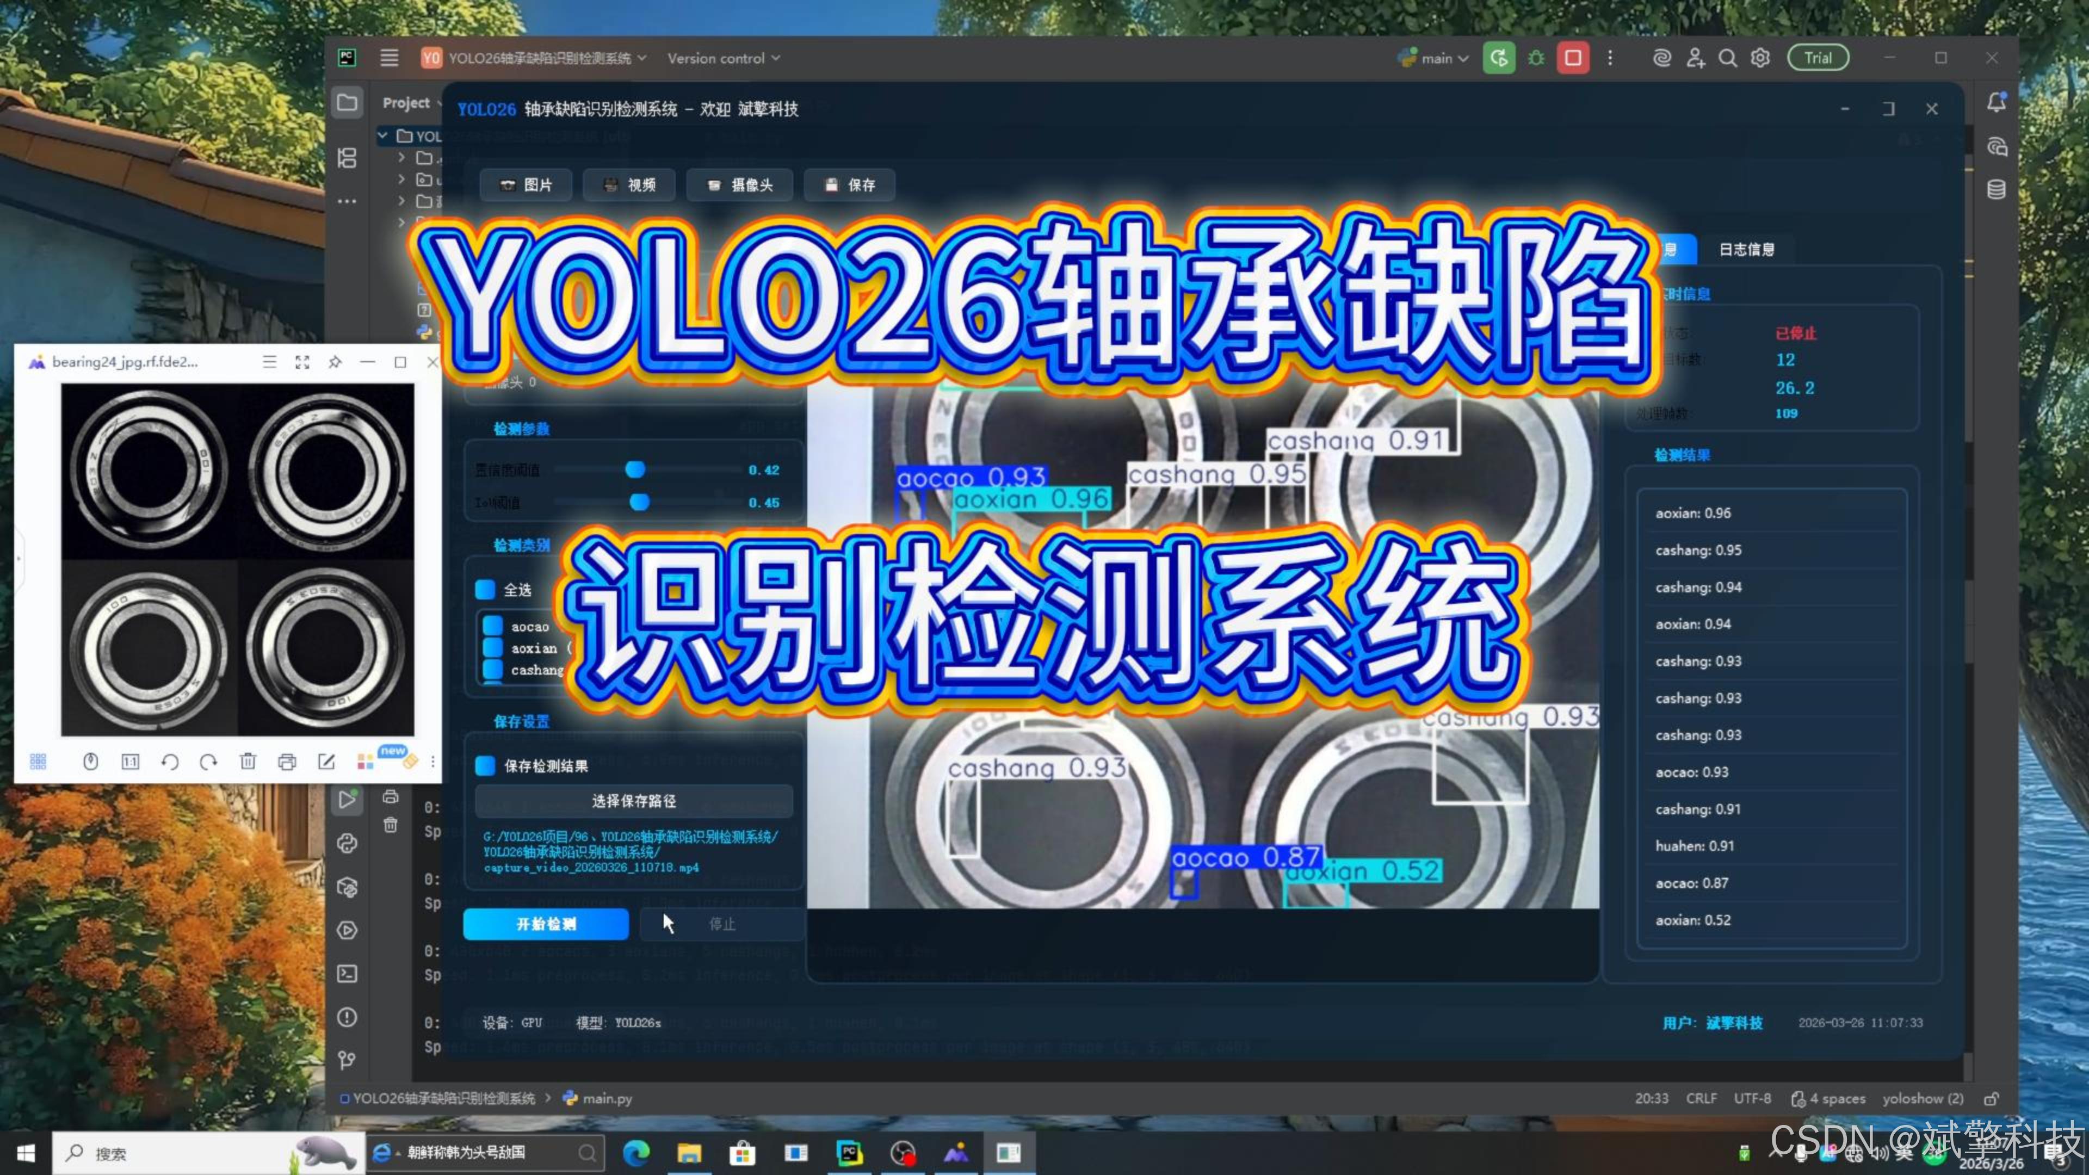Start debugging with the bug icon
Image resolution: width=2089 pixels, height=1175 pixels.
[1536, 58]
